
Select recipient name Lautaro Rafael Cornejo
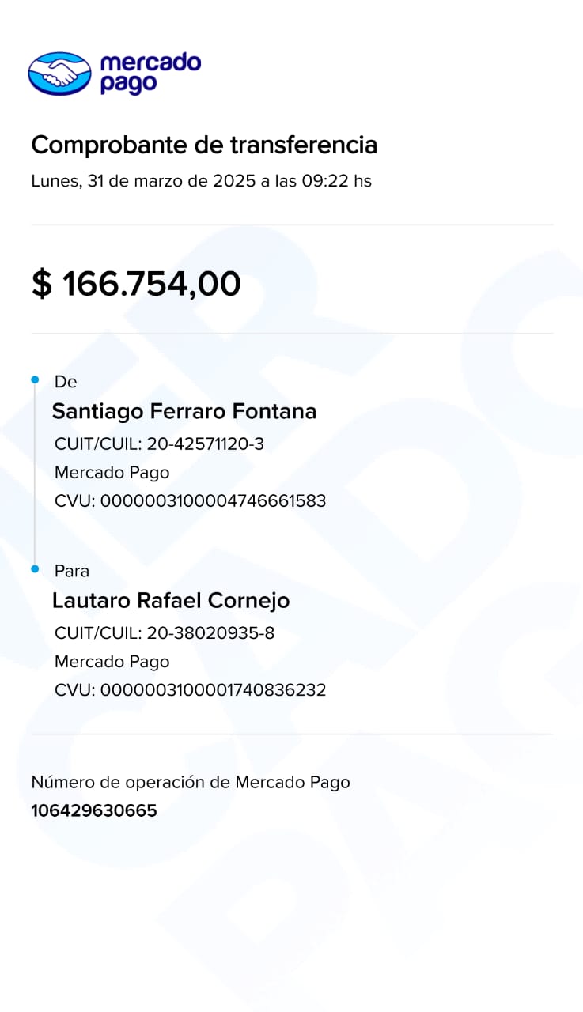(x=171, y=601)
